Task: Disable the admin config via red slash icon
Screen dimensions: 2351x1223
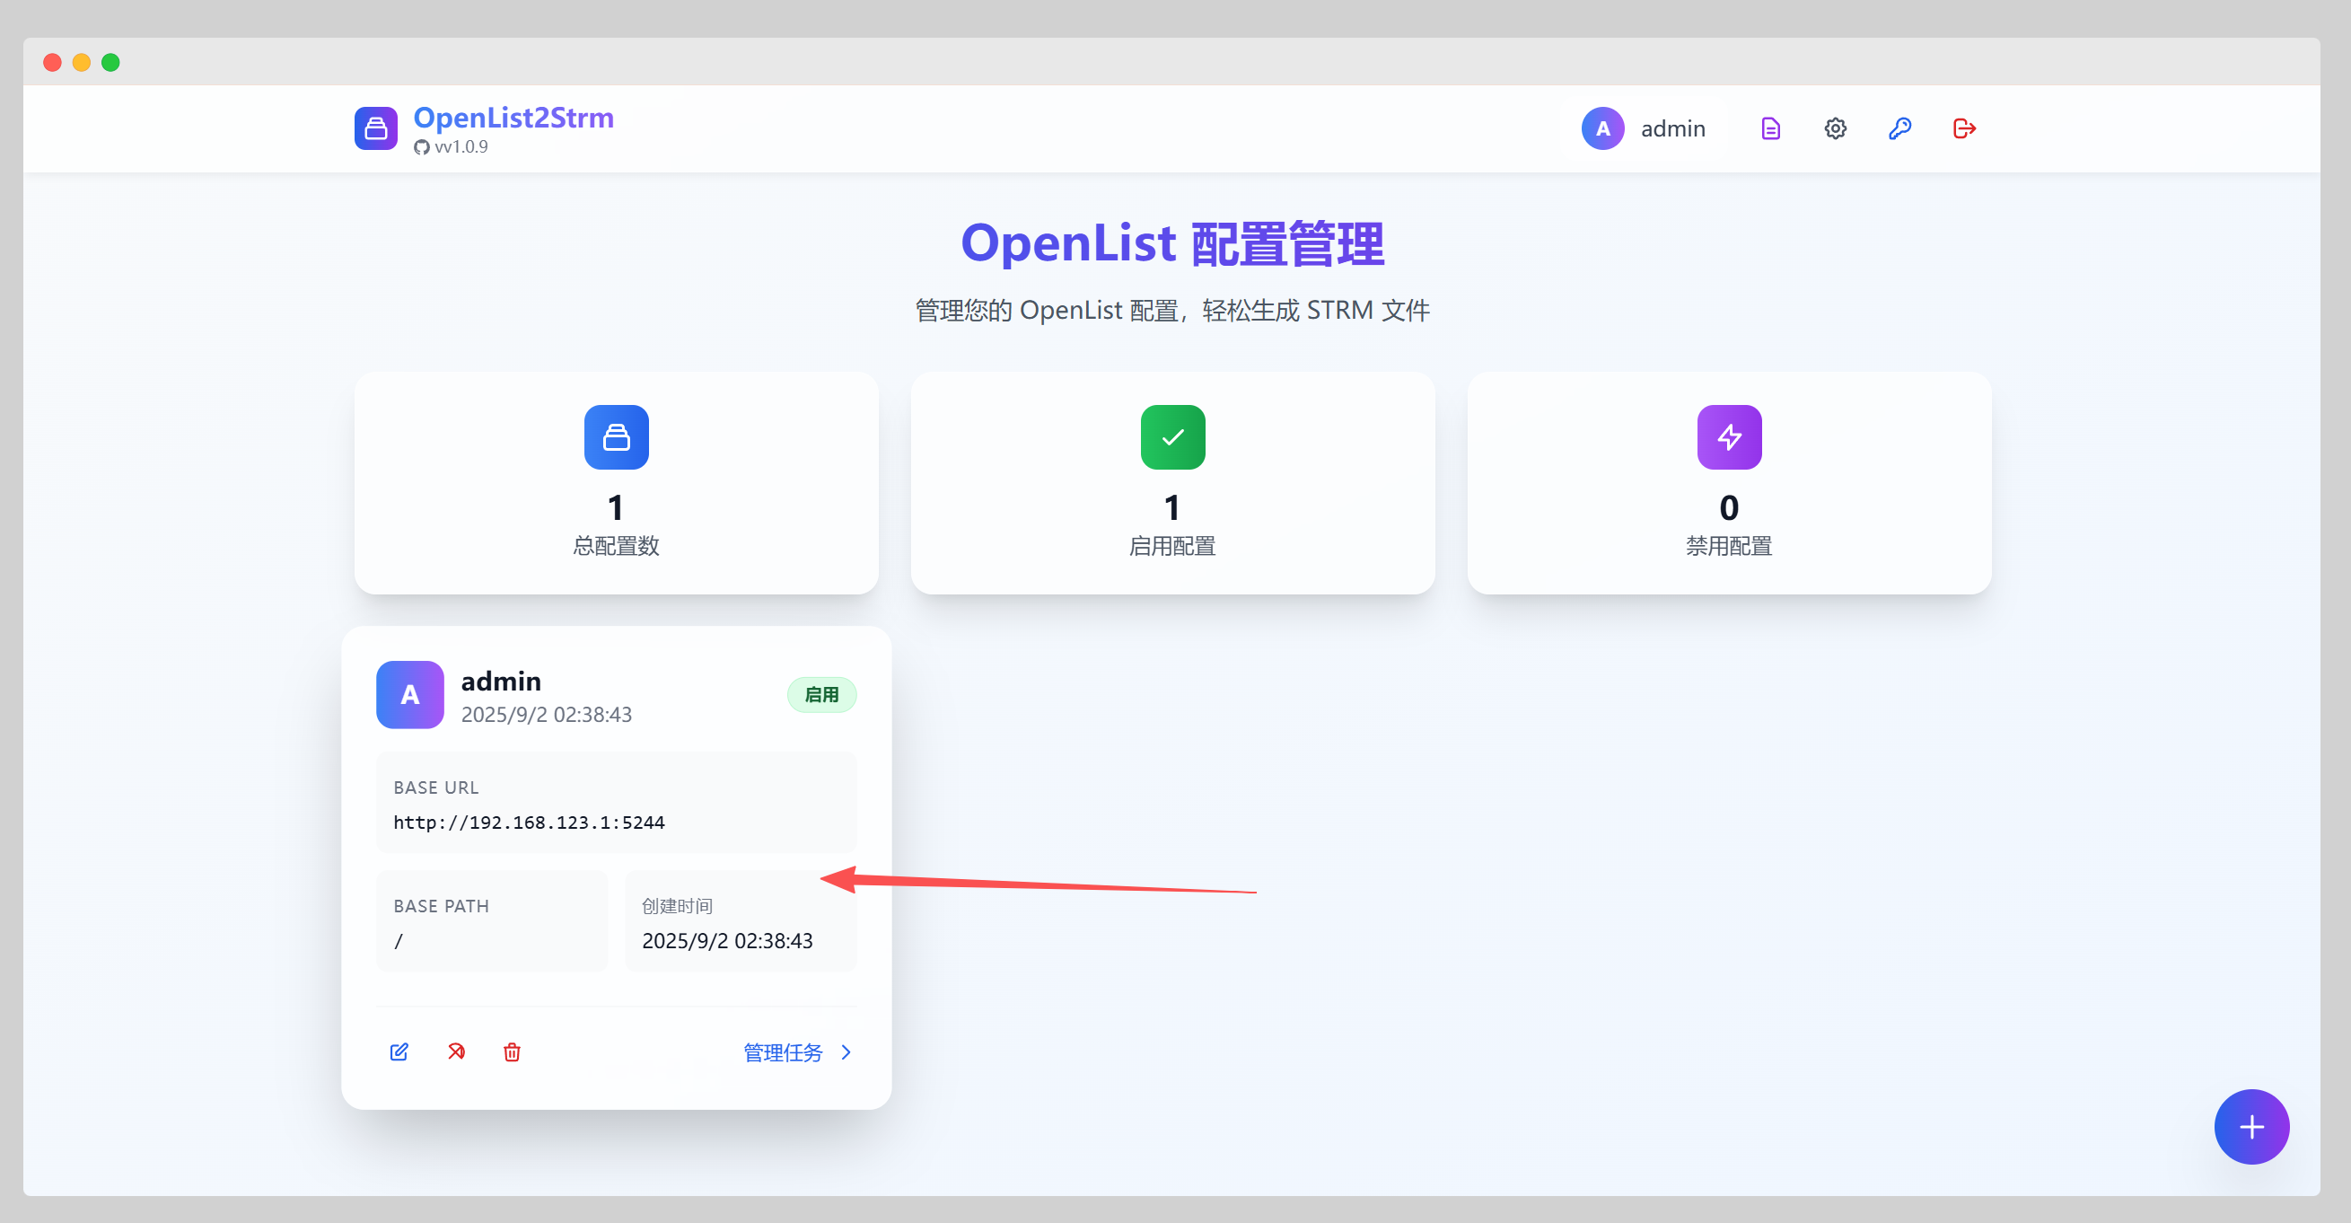Action: pyautogui.click(x=456, y=1051)
